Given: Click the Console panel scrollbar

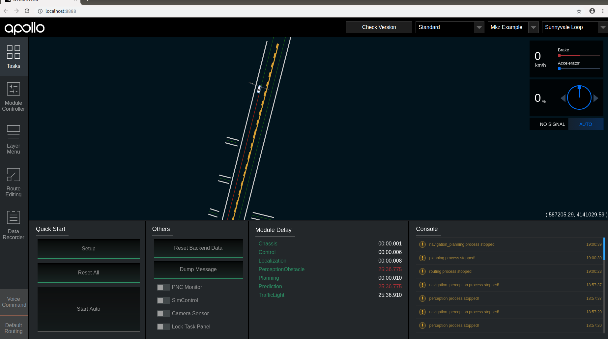Looking at the screenshot, I should point(604,249).
